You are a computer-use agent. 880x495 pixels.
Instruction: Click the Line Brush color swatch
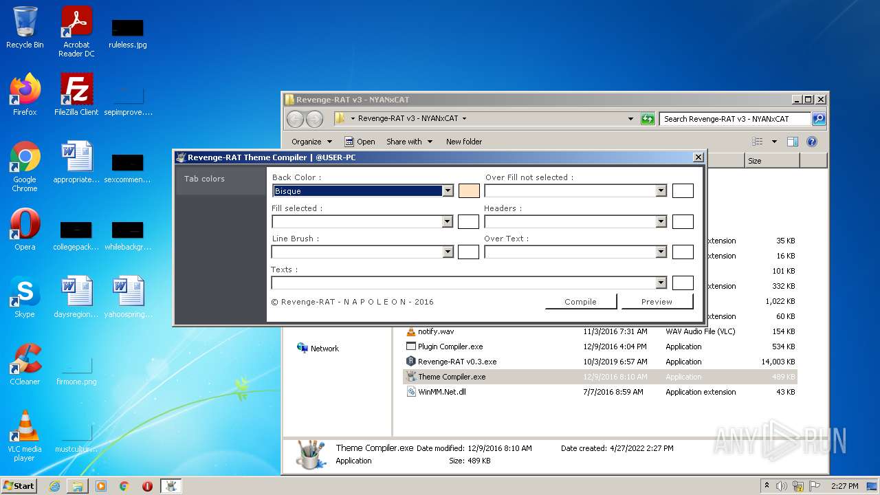(x=468, y=252)
